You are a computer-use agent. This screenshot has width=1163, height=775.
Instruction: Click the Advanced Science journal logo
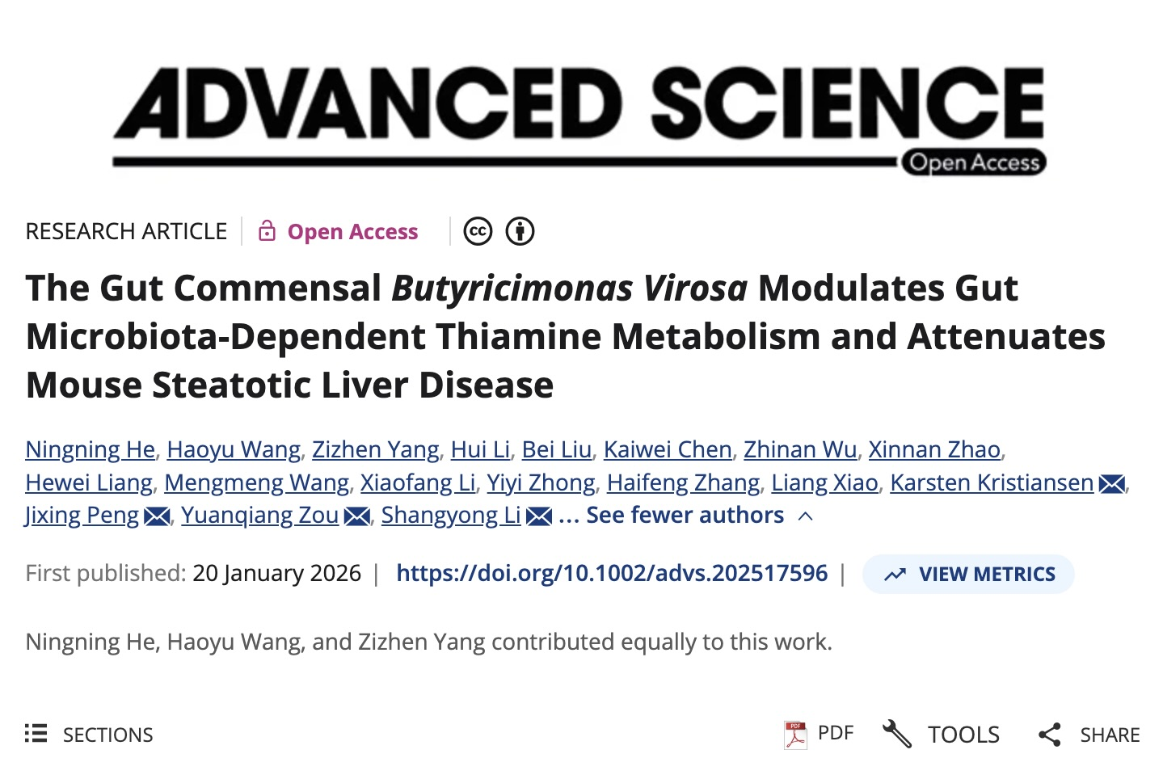coord(579,119)
